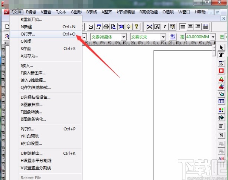Click the A|B split text icon
Viewport: 228px width, 180px height.
pos(221,158)
